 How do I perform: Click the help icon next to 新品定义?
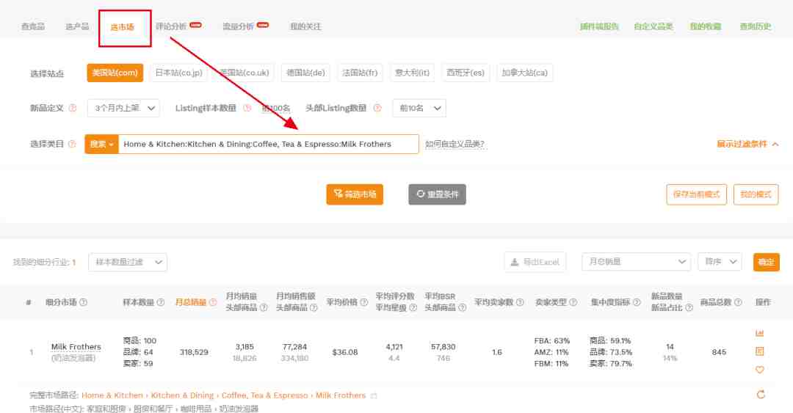[72, 108]
